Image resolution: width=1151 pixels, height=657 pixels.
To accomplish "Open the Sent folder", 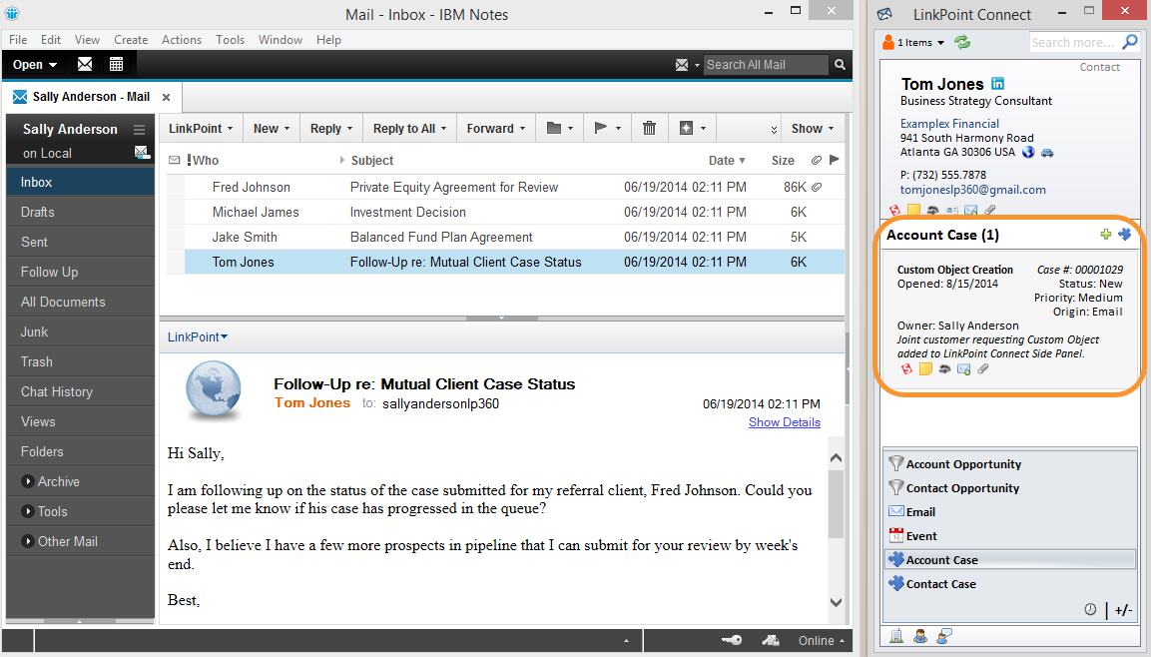I will coord(80,243).
